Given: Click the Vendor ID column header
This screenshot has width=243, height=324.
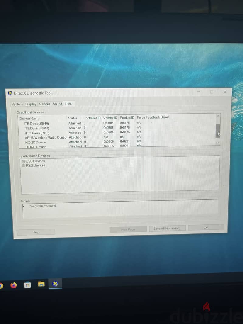Looking at the screenshot, I should [110, 118].
